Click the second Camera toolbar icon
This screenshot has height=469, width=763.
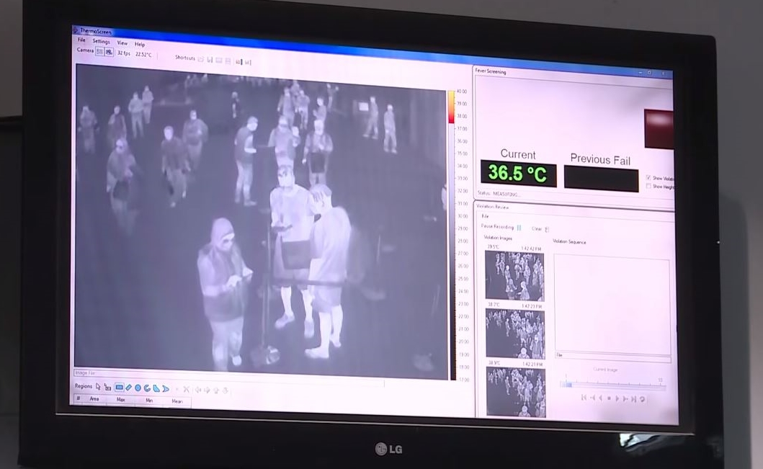coord(109,52)
